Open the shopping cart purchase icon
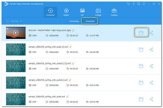Image resolution: width=163 pixels, height=108 pixels. pyautogui.click(x=128, y=4)
